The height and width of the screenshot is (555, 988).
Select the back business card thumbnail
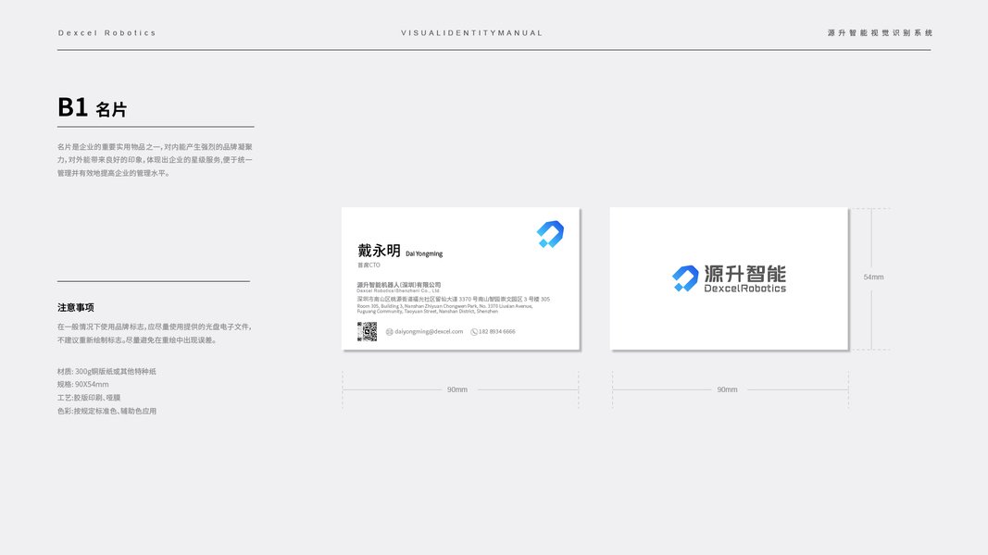pos(729,278)
